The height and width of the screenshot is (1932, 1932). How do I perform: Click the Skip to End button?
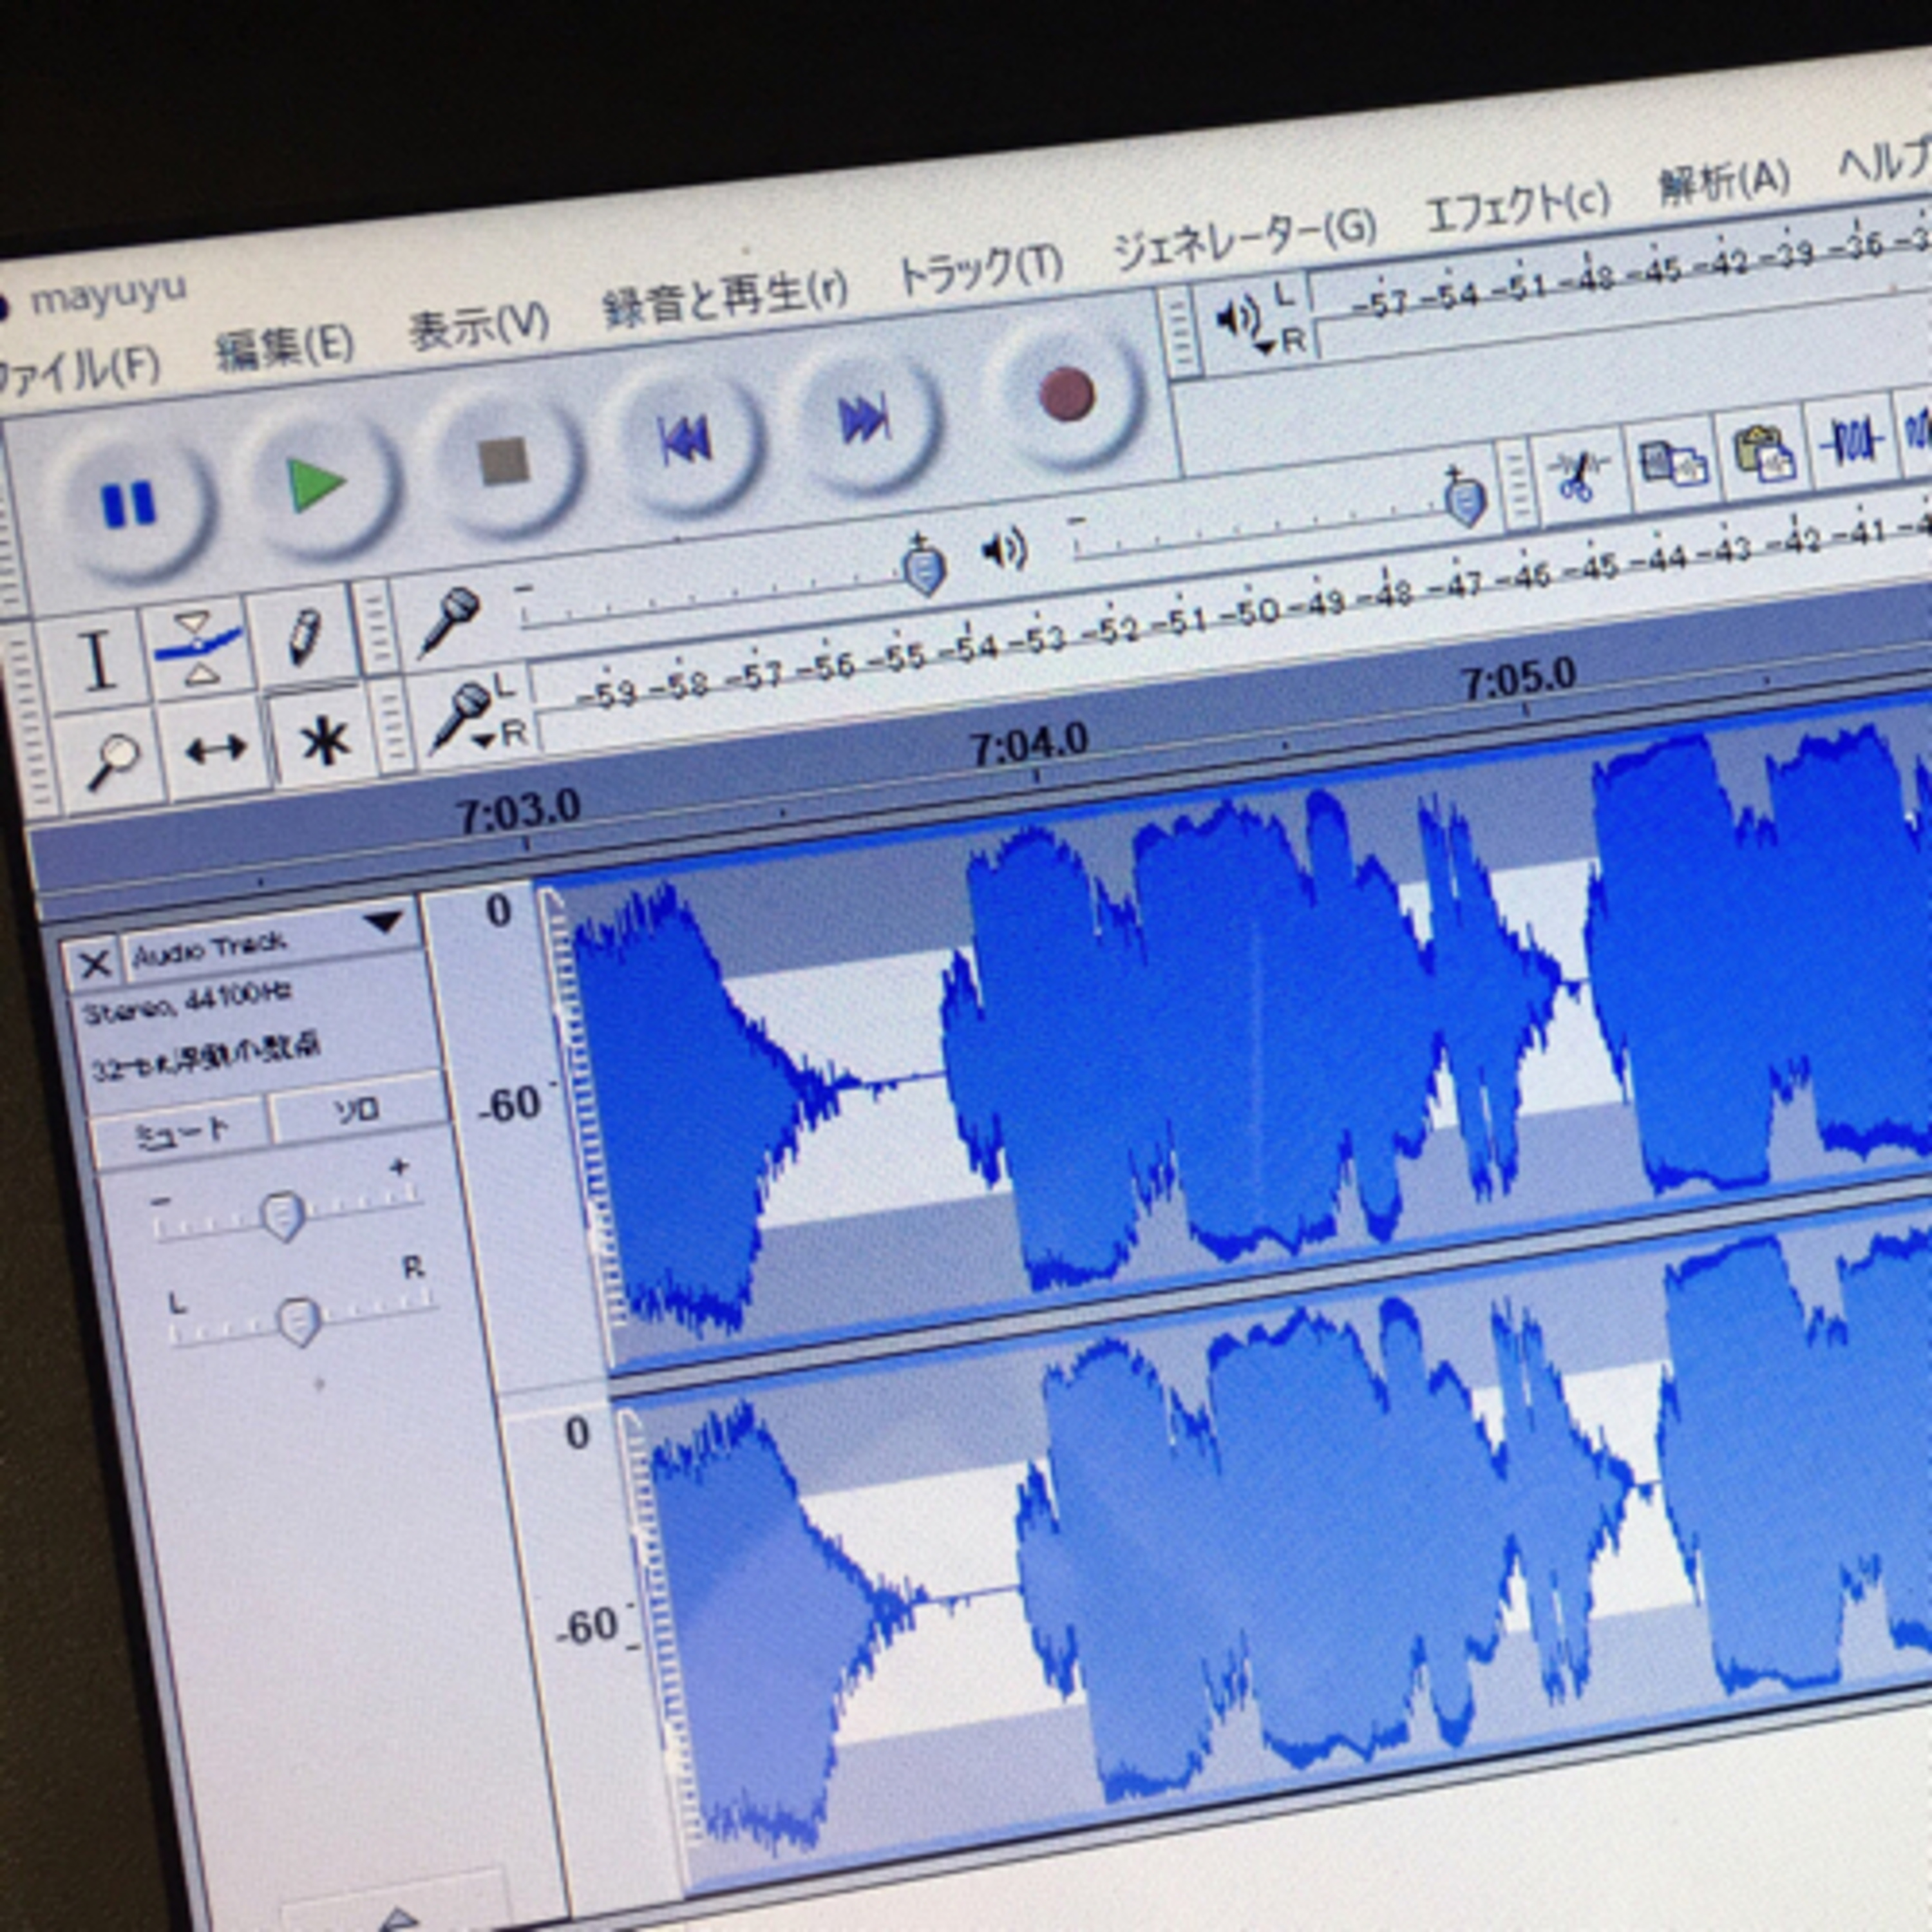click(863, 419)
